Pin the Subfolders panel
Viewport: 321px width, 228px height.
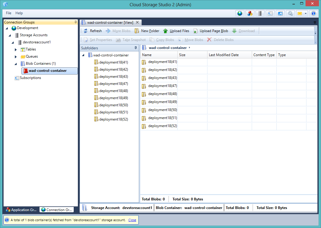(136, 47)
